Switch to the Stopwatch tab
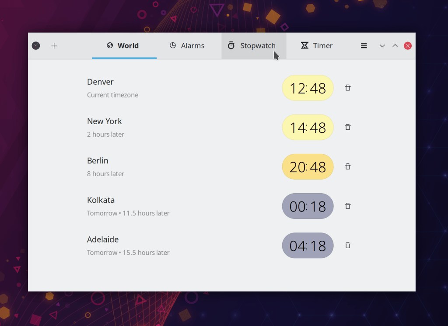Screen dimensions: 448x326 [x=254, y=46]
